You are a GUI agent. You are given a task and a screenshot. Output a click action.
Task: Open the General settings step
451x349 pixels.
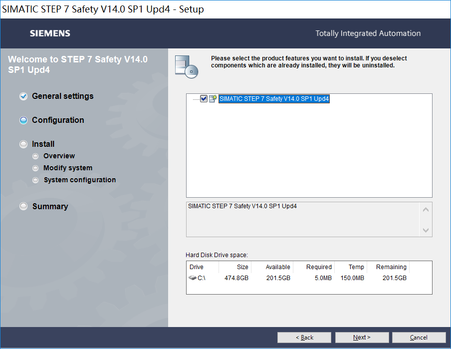pyautogui.click(x=63, y=96)
